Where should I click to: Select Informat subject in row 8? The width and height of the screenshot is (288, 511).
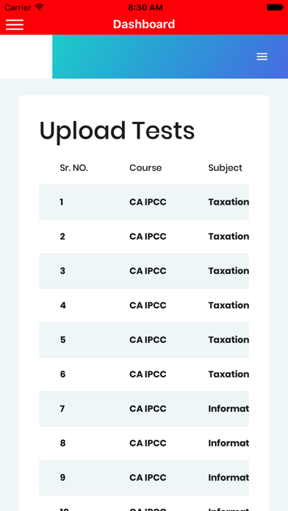pos(228,443)
